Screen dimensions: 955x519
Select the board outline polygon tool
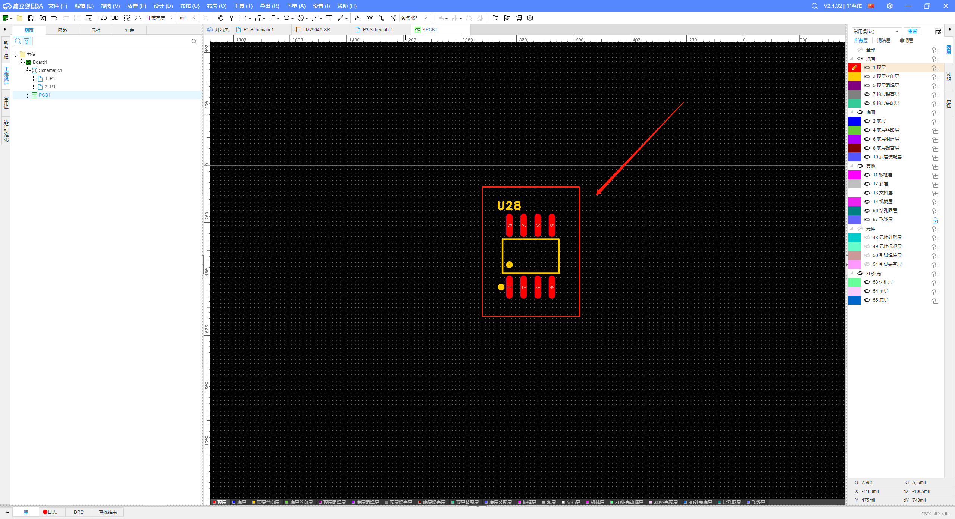[x=273, y=18]
